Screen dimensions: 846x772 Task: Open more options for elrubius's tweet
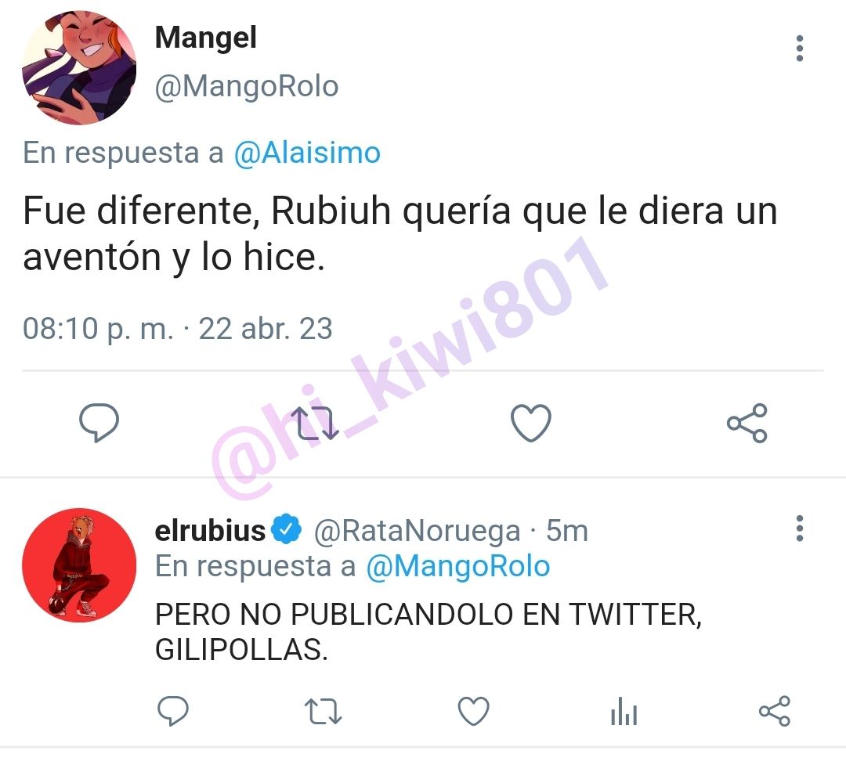tap(800, 528)
